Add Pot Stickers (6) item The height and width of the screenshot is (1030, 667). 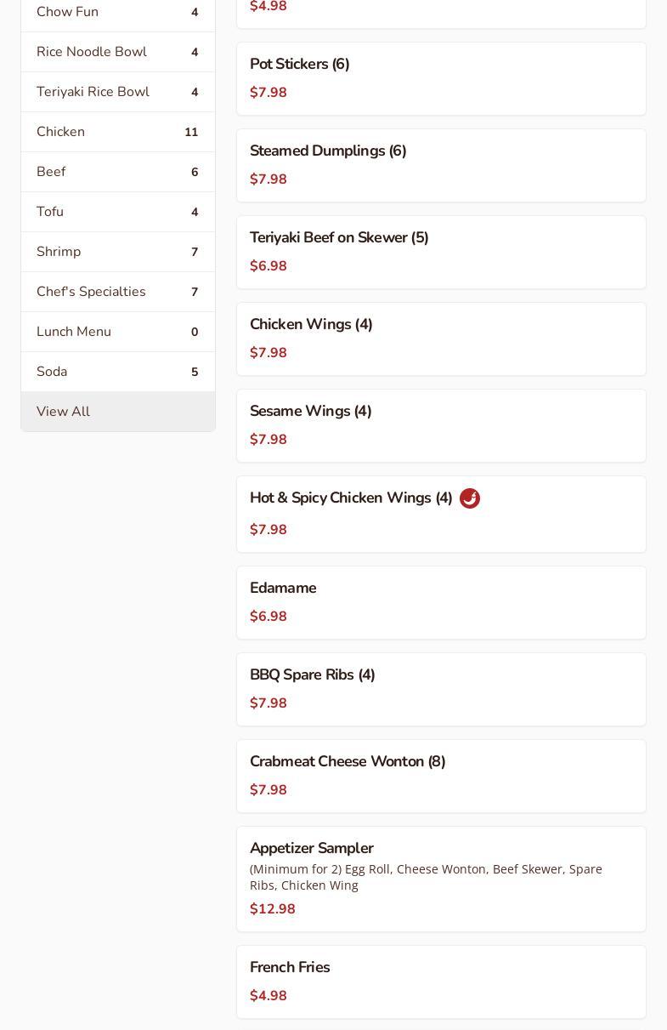(x=441, y=78)
